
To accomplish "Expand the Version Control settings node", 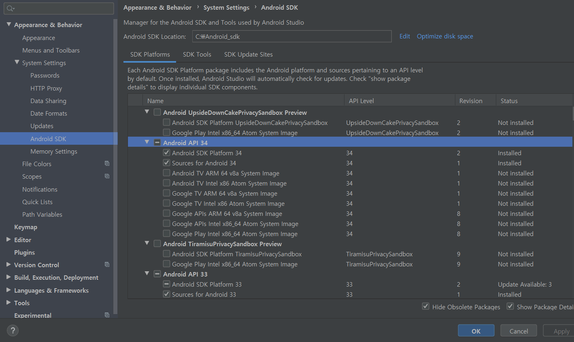I will [9, 264].
